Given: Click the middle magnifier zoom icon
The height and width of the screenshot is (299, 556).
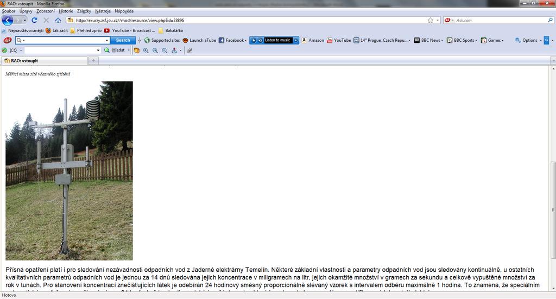Looking at the screenshot, I should pyautogui.click(x=155, y=50).
